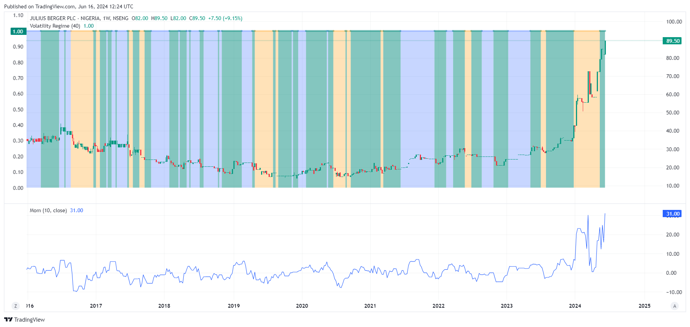The height and width of the screenshot is (327, 690).
Task: Click the O82.00 open value in header
Action: pos(140,18)
